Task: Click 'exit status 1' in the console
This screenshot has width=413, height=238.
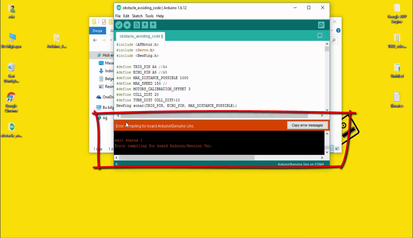Action: pos(128,140)
